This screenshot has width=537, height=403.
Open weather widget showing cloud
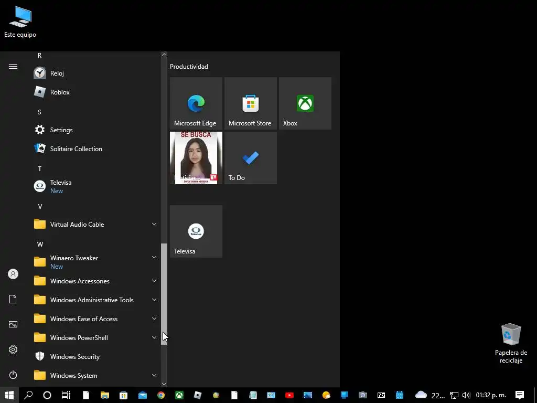[x=429, y=395]
